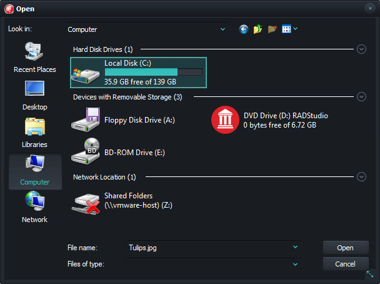Image resolution: width=380 pixels, height=284 pixels.
Task: Go up one folder level
Action: point(257,29)
